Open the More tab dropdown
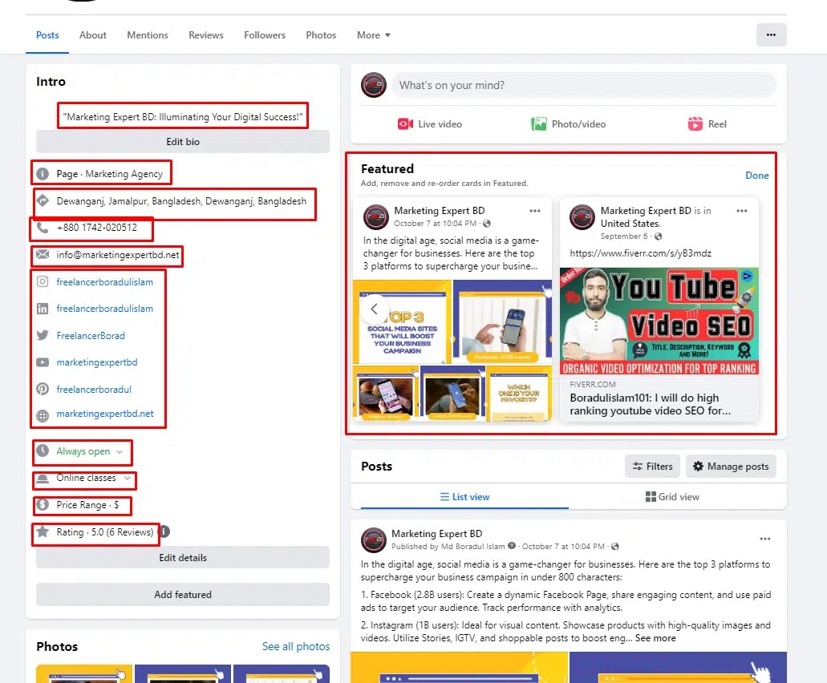 click(374, 35)
